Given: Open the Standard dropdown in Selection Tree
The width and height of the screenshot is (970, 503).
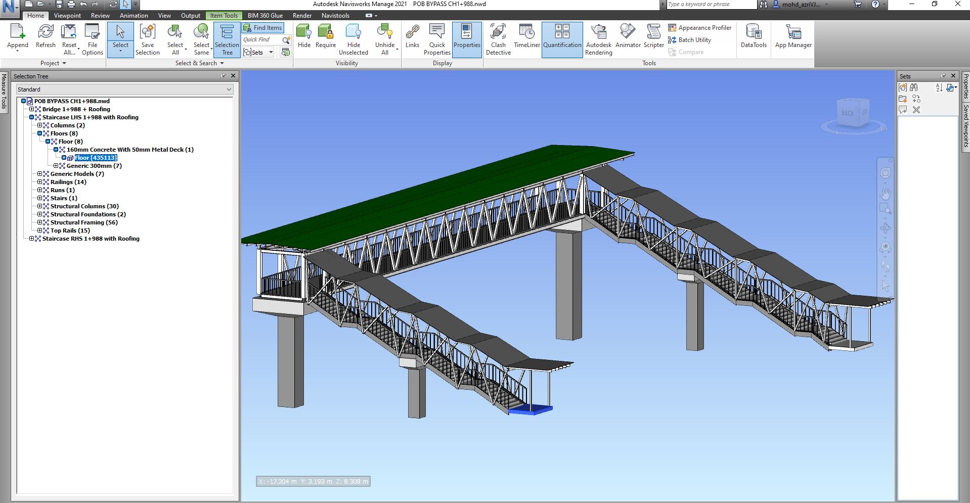Looking at the screenshot, I should point(124,89).
